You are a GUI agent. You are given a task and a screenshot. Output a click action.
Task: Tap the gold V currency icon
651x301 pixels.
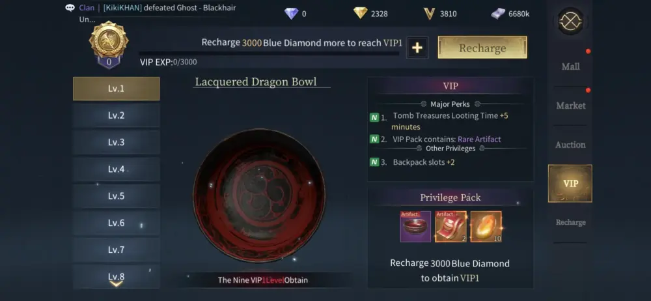pos(429,14)
